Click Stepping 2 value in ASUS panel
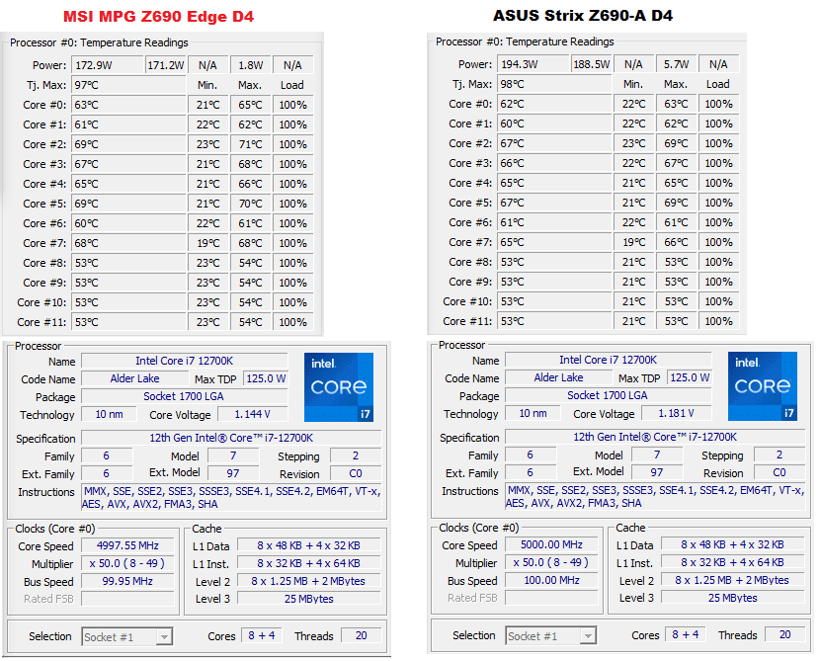The image size is (821, 661). click(780, 454)
